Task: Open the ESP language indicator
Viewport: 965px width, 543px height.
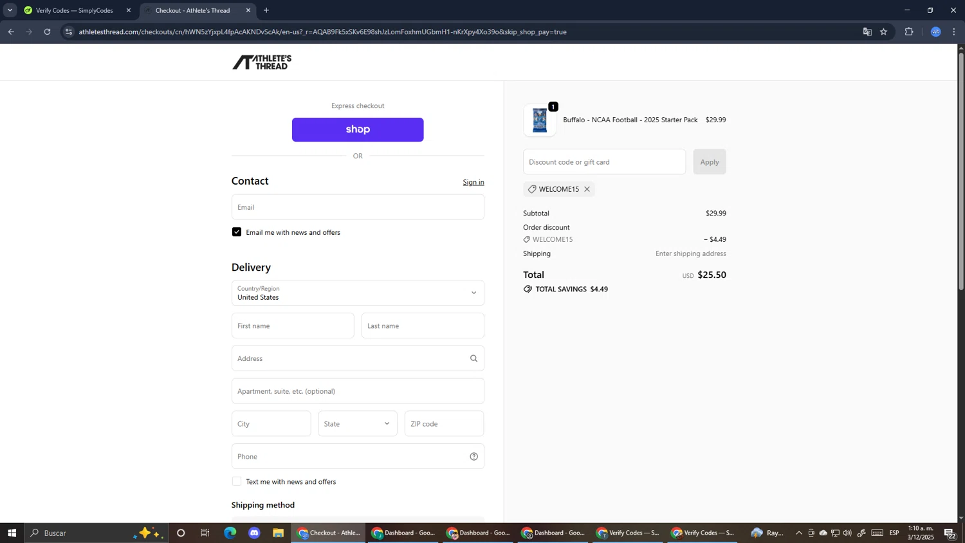Action: [894, 533]
